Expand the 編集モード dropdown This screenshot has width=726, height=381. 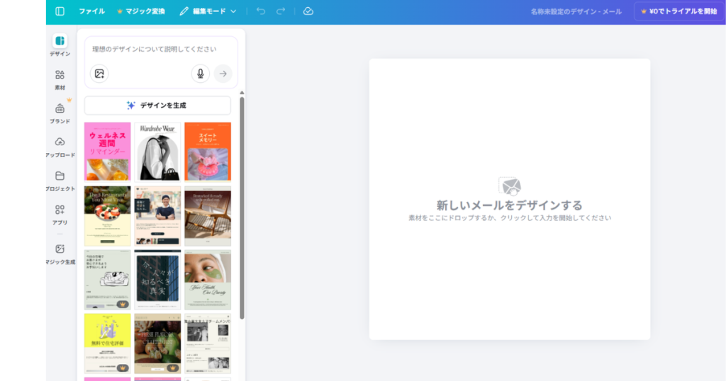tap(208, 11)
